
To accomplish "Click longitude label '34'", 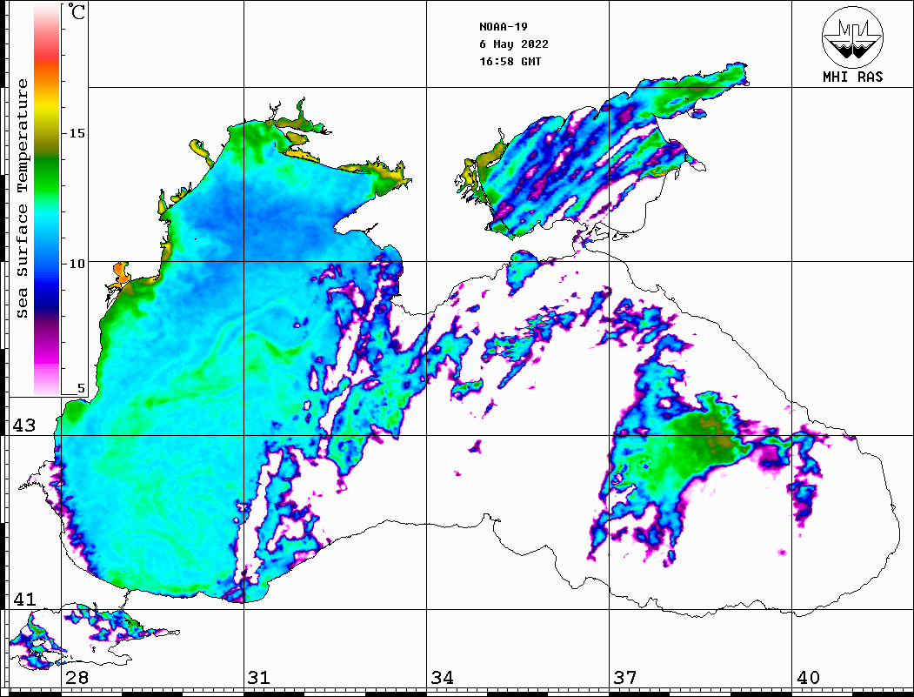I will tap(442, 678).
